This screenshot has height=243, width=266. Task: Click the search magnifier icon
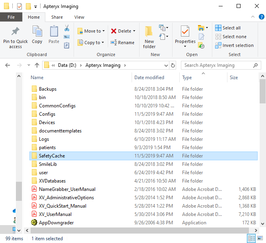(x=255, y=65)
